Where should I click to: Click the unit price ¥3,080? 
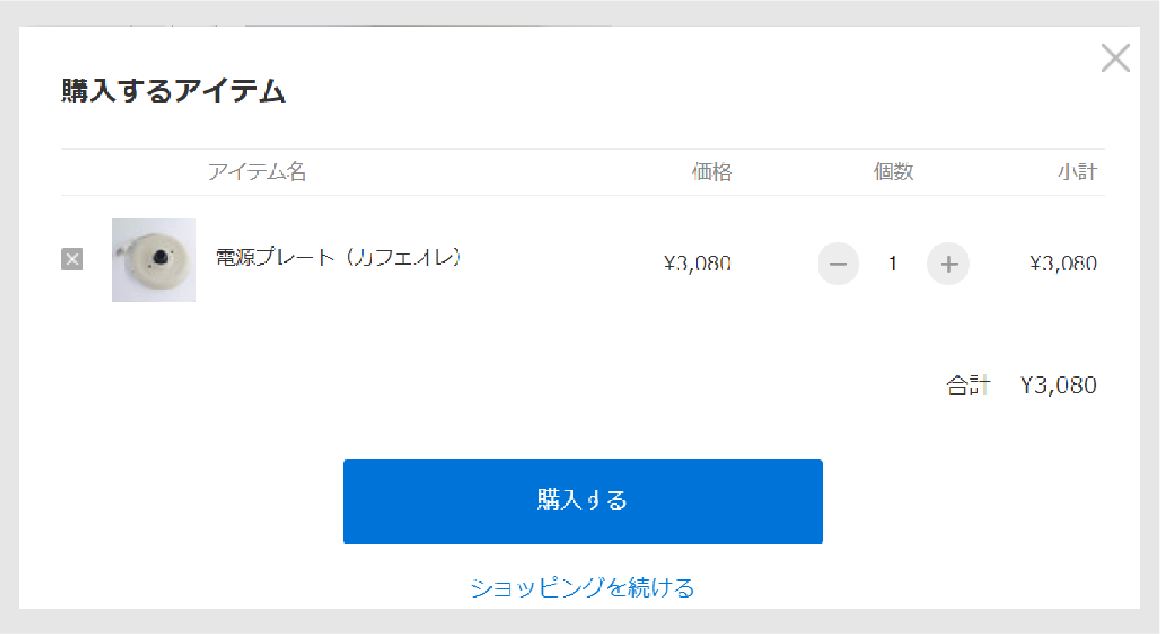coord(697,263)
